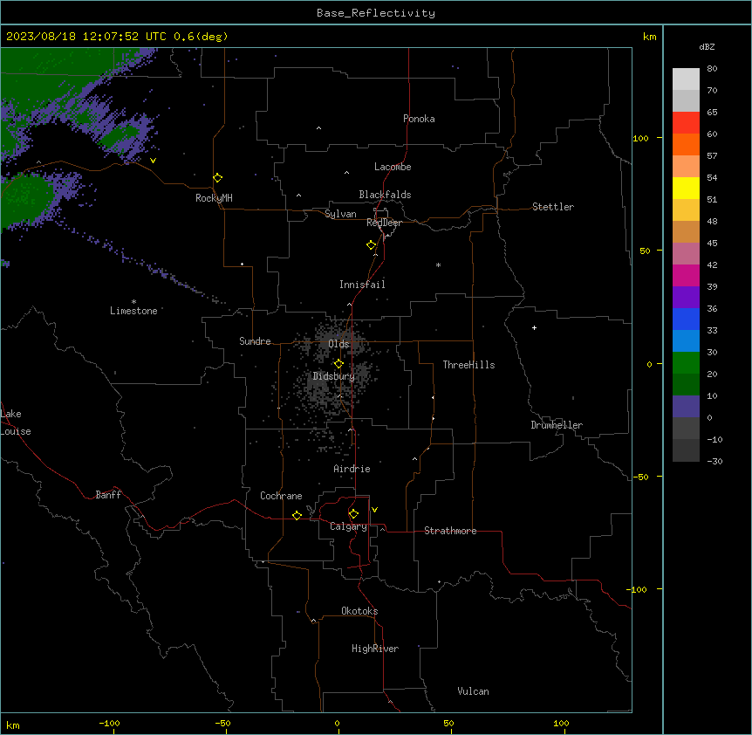The width and height of the screenshot is (752, 735).
Task: Select the Sylvan town label
Action: tap(340, 214)
